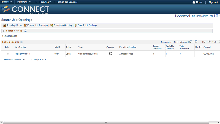Screen dimensions: 220x124
Task: Sort by Status column header
Action: [x=68, y=47]
